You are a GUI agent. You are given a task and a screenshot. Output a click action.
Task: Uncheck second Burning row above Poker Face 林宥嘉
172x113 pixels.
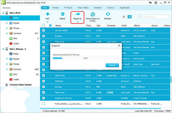(x=44, y=87)
